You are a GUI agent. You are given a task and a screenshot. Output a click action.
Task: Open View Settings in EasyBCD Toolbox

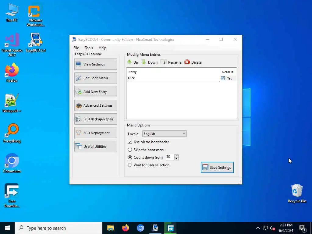click(x=95, y=64)
